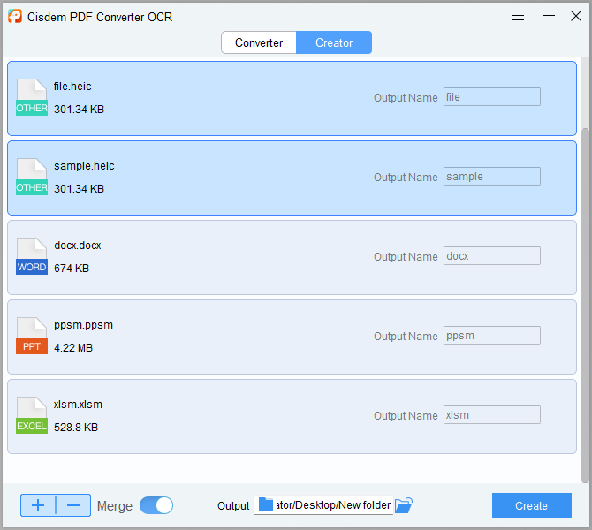Open output folder browse icon
Image resolution: width=592 pixels, height=530 pixels.
[404, 505]
